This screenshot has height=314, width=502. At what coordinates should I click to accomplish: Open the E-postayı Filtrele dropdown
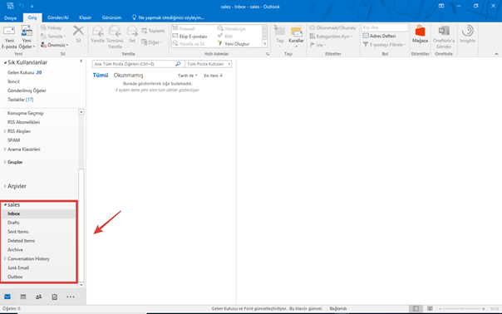tap(384, 45)
